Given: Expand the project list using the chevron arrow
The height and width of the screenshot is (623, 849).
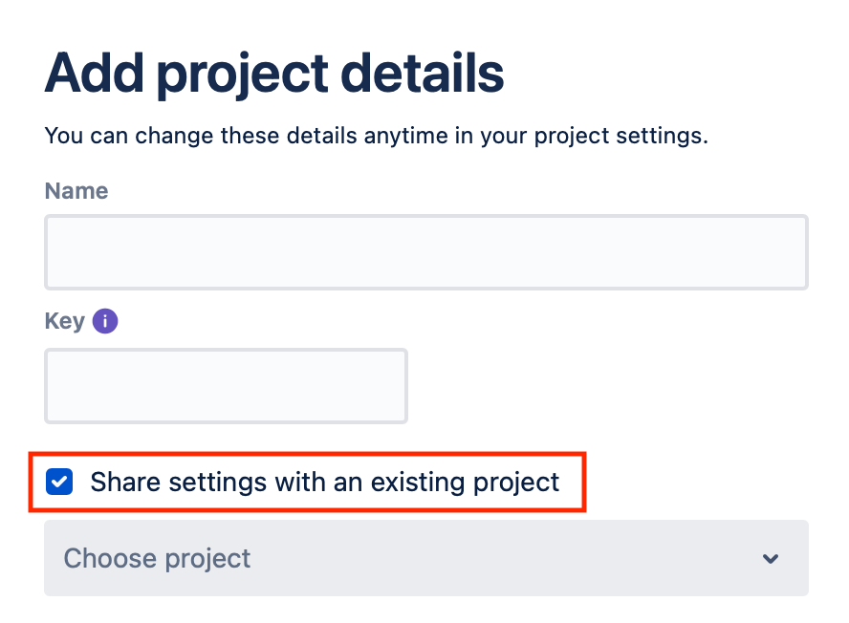Looking at the screenshot, I should (x=771, y=559).
